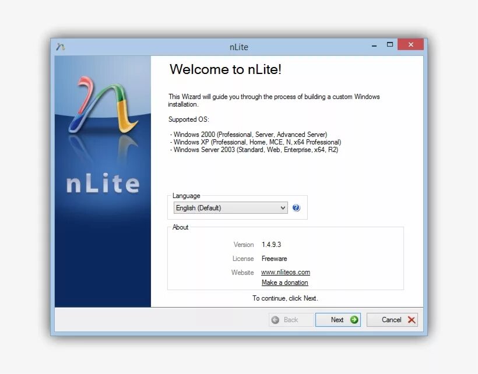Click the nLite logo in sidebar

click(x=103, y=105)
